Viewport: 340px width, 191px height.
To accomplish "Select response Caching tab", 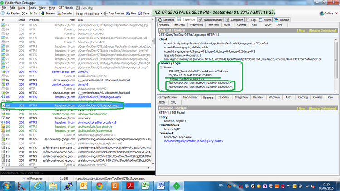I will (303, 97).
